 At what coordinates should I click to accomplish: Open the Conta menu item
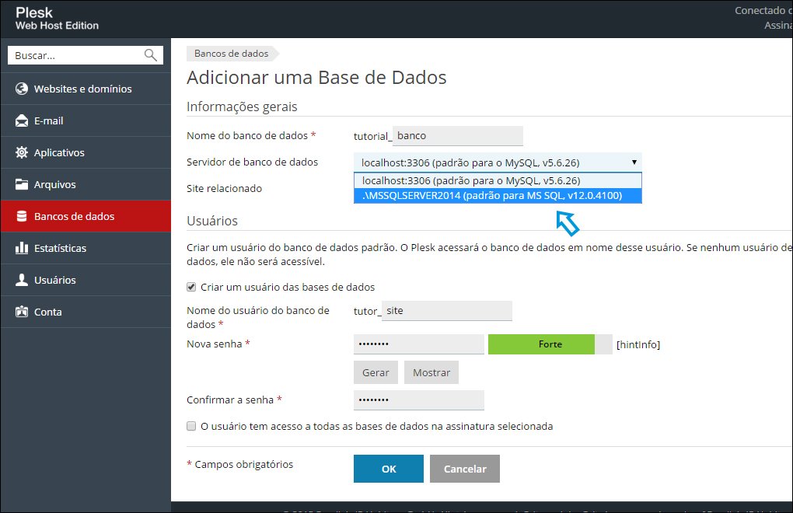tap(47, 312)
